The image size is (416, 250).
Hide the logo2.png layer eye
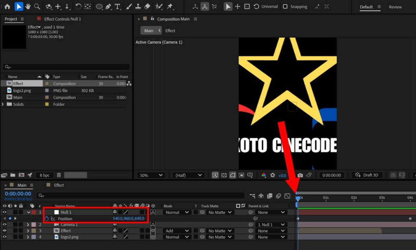point(4,237)
